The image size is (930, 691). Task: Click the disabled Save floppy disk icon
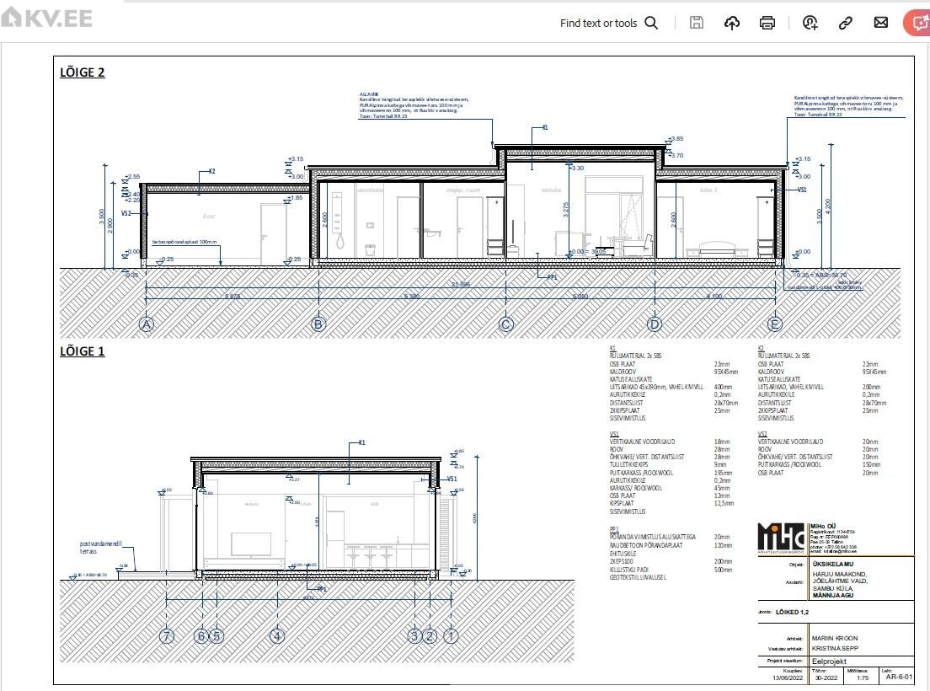click(697, 23)
